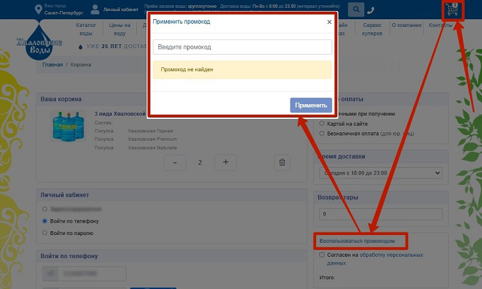Screen dimensions: 482x289
Task: Select Войти по телефону radio option
Action: tap(44, 221)
